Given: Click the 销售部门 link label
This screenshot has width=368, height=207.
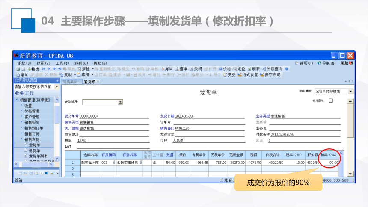Looking at the screenshot, I should pos(167,128).
